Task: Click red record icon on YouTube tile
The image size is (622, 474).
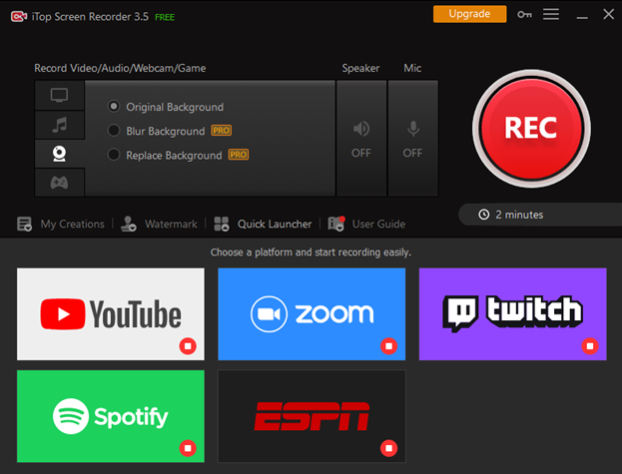Action: tap(188, 346)
